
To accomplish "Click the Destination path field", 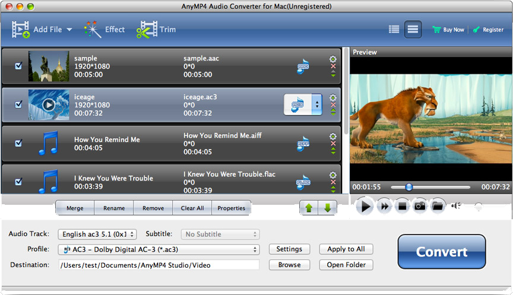I will click(159, 265).
